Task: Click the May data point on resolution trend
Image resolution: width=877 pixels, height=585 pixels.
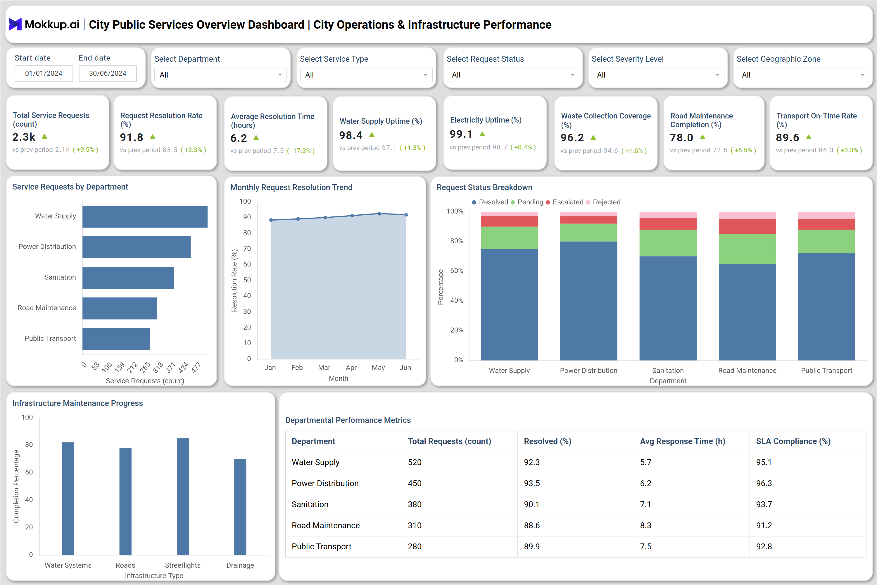Action: click(x=379, y=214)
